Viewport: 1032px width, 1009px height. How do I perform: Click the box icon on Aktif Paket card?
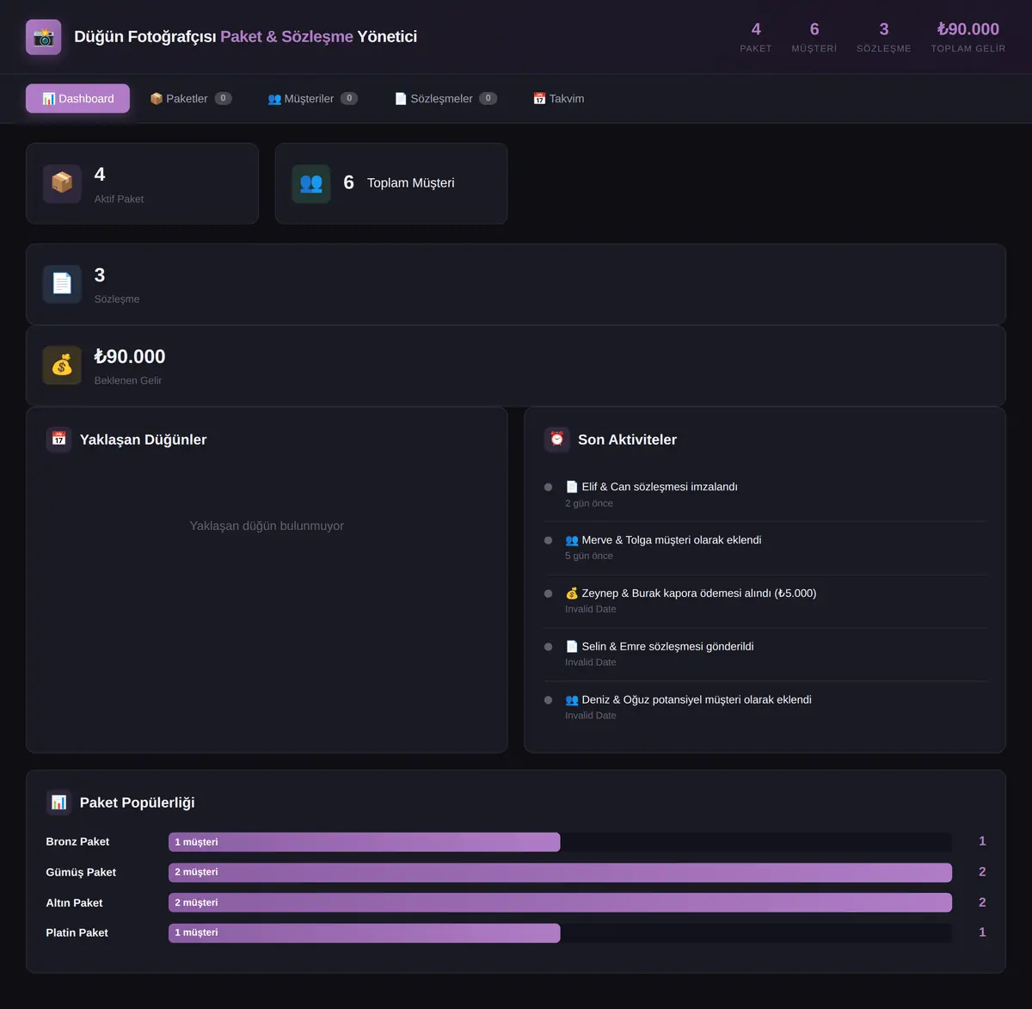(x=62, y=183)
